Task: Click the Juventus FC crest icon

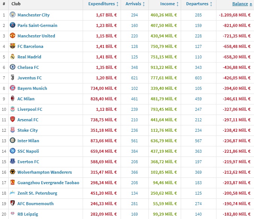Action: 12,78
